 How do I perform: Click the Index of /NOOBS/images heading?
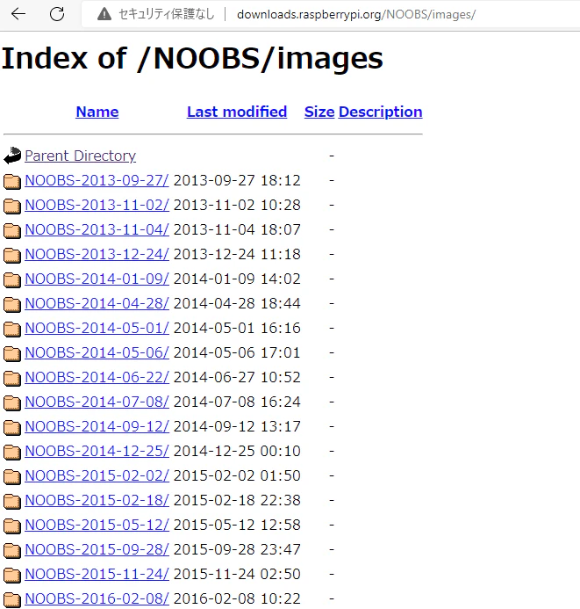point(192,59)
